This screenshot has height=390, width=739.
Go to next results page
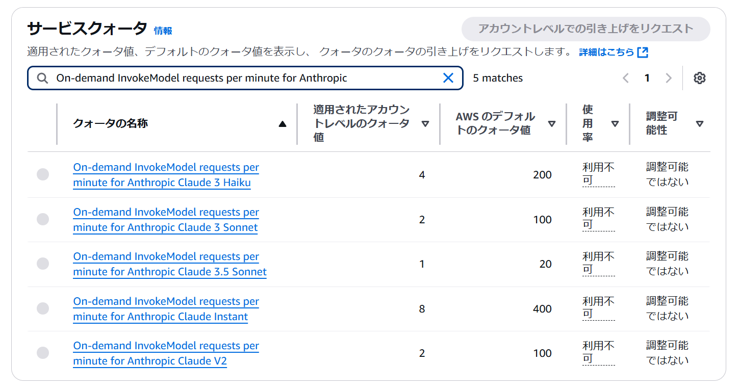[x=669, y=78]
